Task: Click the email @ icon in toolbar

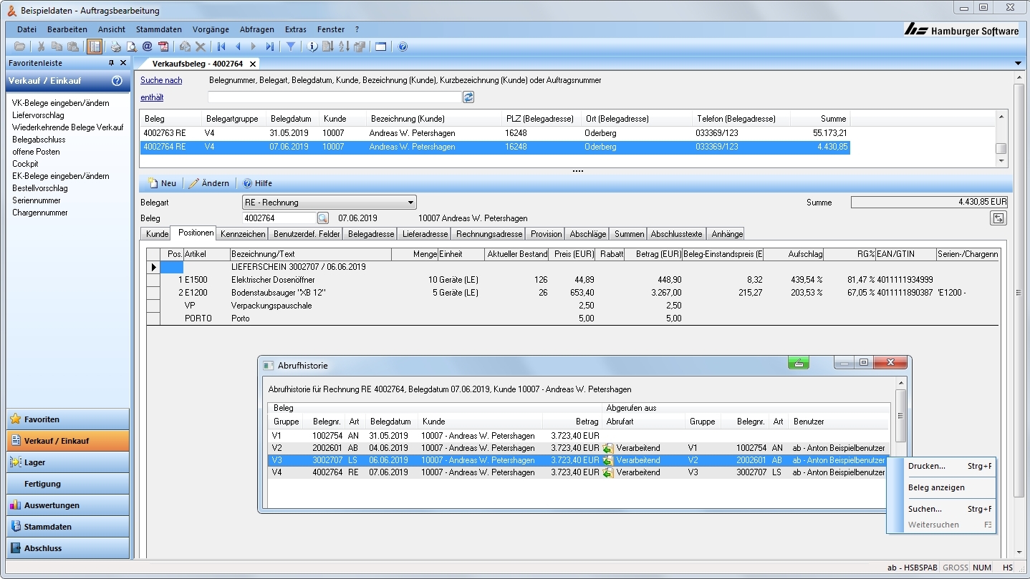Action: click(147, 47)
